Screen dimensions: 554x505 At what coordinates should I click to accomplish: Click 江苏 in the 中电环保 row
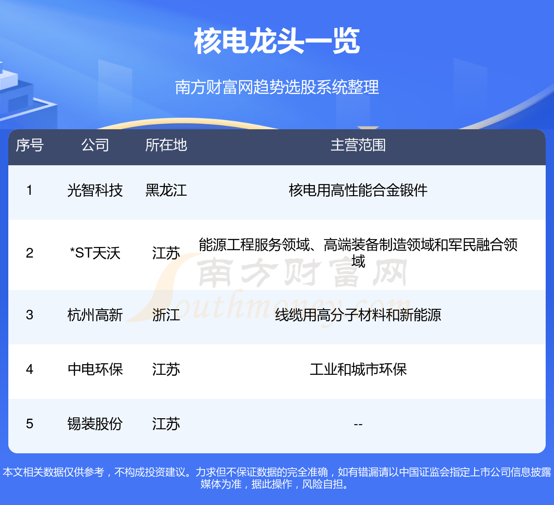click(166, 369)
